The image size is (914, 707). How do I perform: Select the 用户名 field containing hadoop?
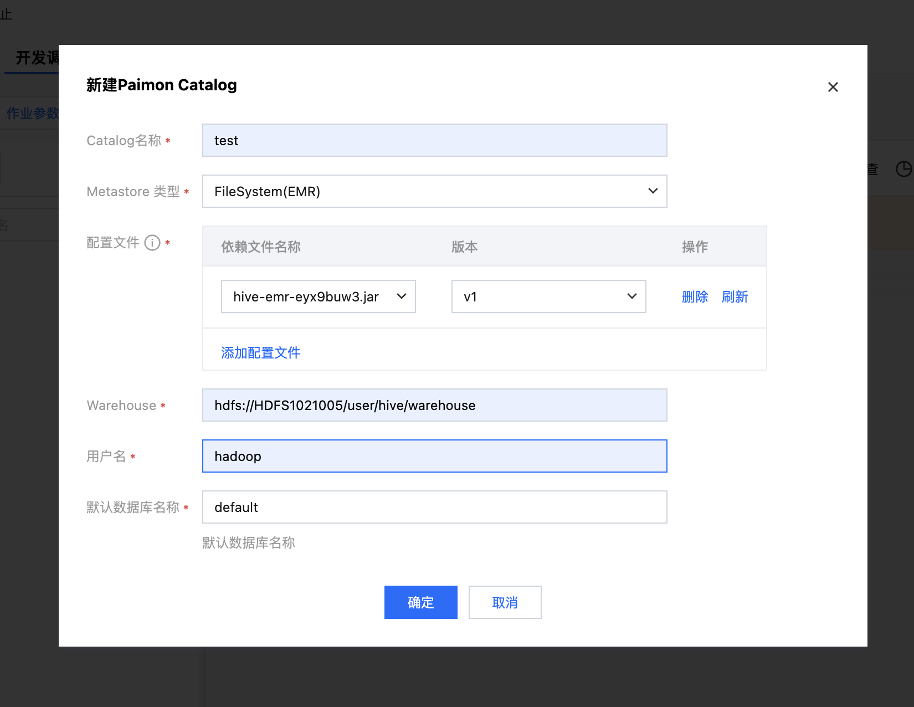click(x=434, y=456)
